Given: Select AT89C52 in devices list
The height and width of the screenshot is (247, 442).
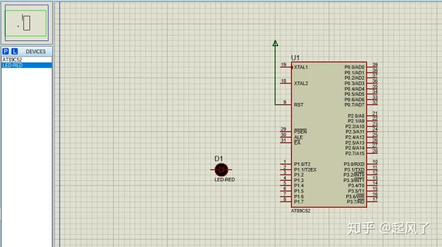Looking at the screenshot, I should (x=27, y=59).
